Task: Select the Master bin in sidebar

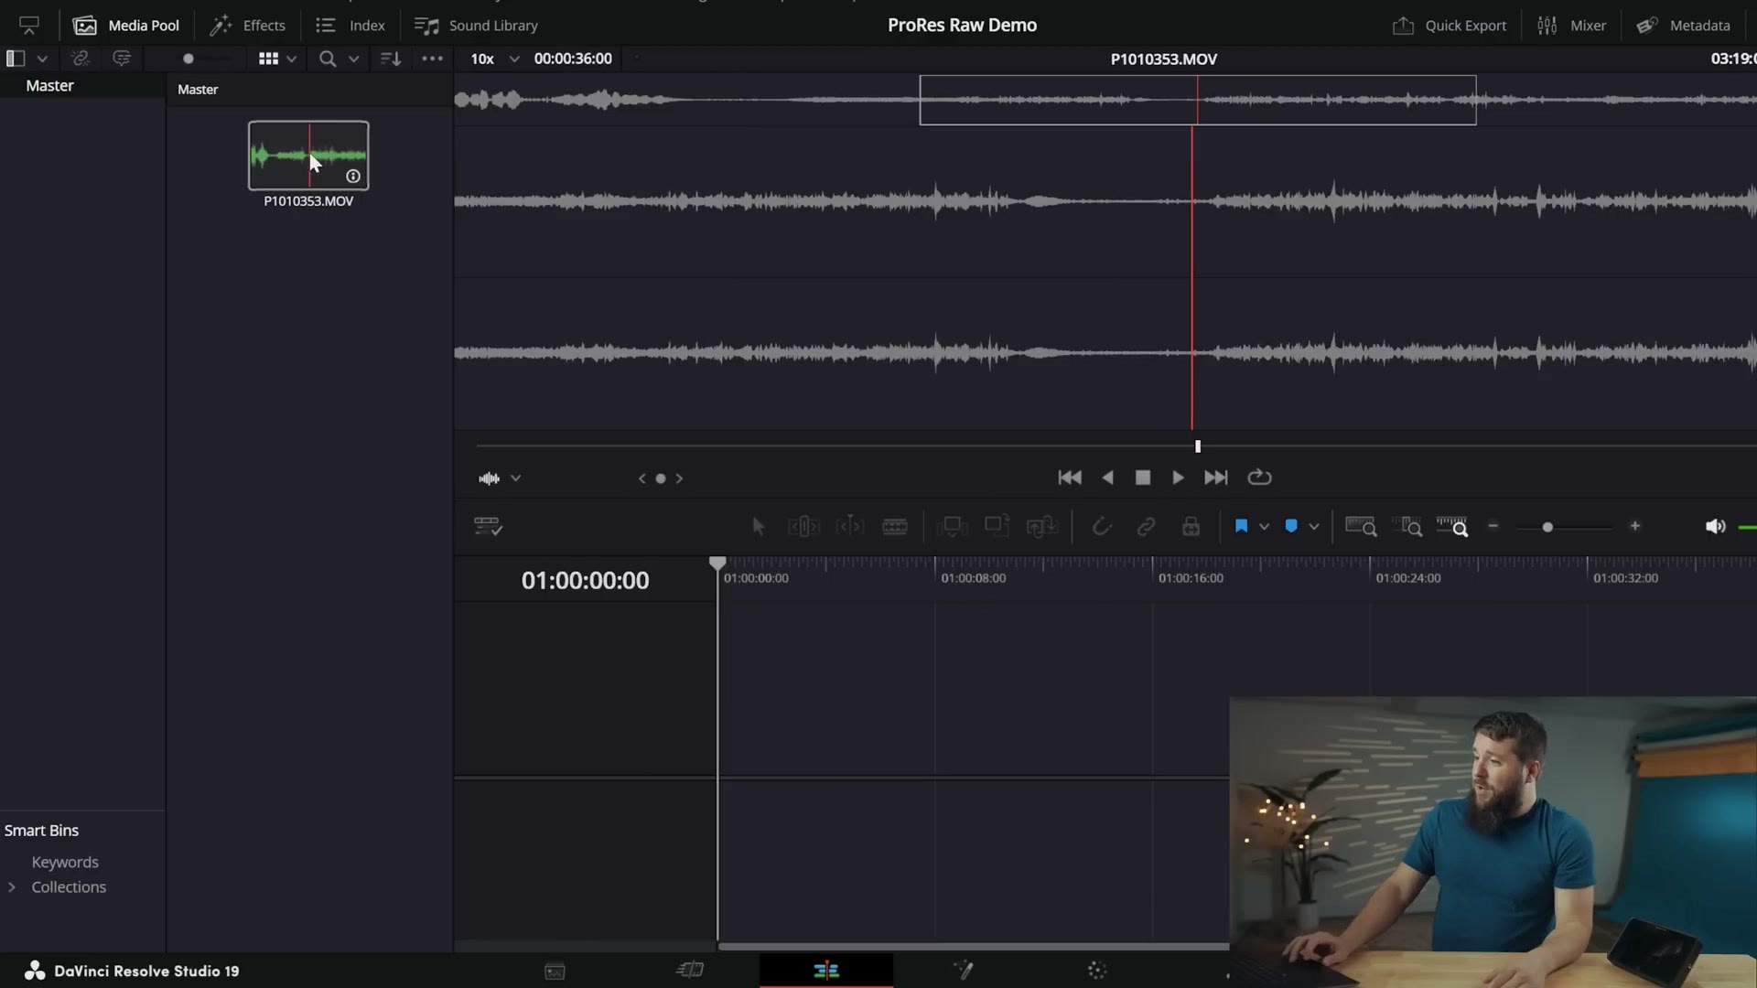Action: (50, 85)
